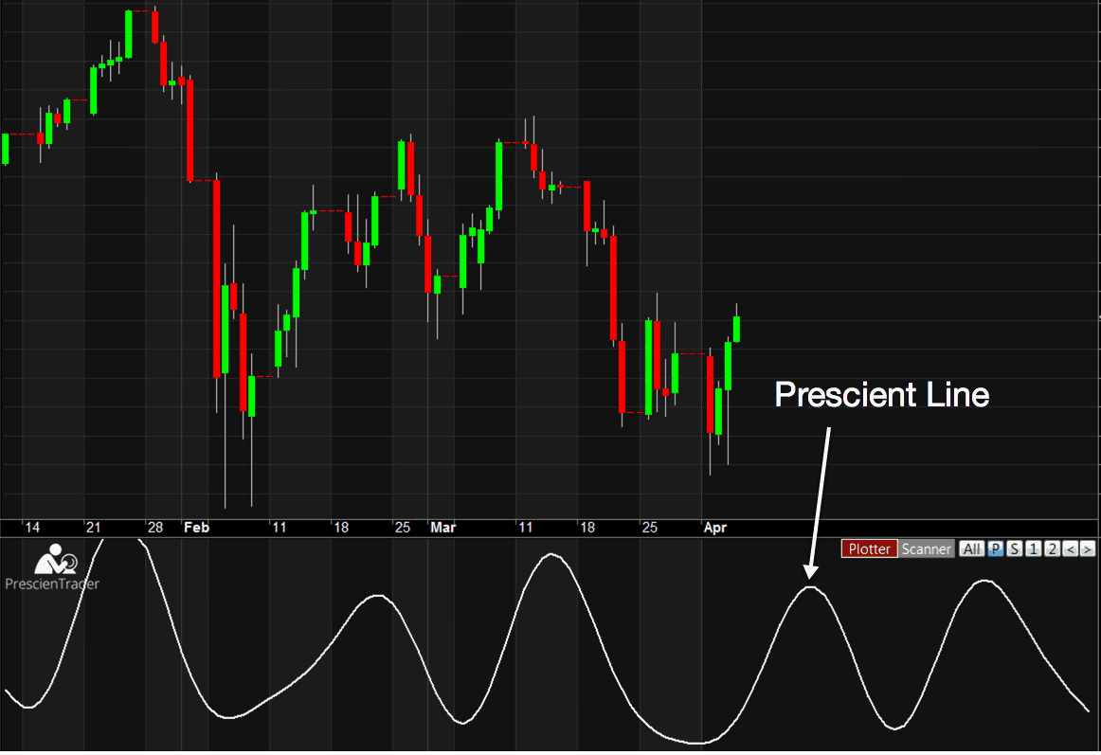1101x755 pixels.
Task: Open previous chart page with back chevron
Action: point(1072,548)
